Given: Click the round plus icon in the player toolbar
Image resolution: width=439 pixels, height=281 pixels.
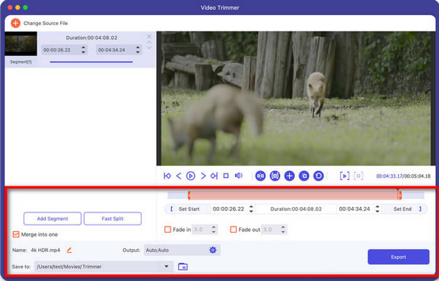Looking at the screenshot, I should pos(289,176).
